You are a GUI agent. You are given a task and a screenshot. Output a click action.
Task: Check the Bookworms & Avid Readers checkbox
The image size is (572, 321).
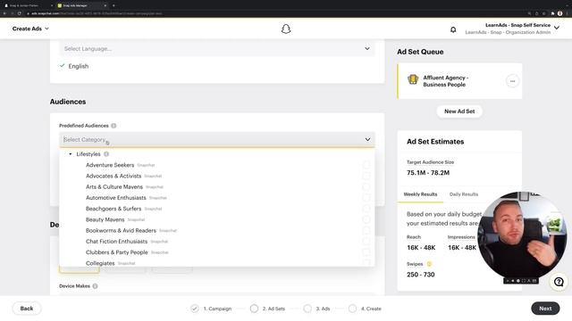click(366, 230)
